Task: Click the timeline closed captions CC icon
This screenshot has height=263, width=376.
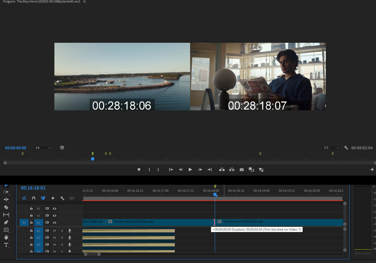Action: [72, 198]
